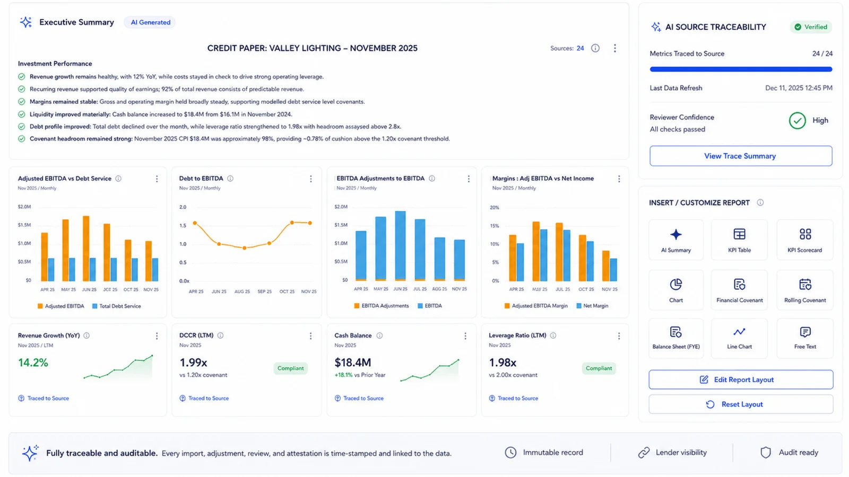Click Adjusted EBITDA Margin legend swatch
849x477 pixels.
click(x=507, y=306)
